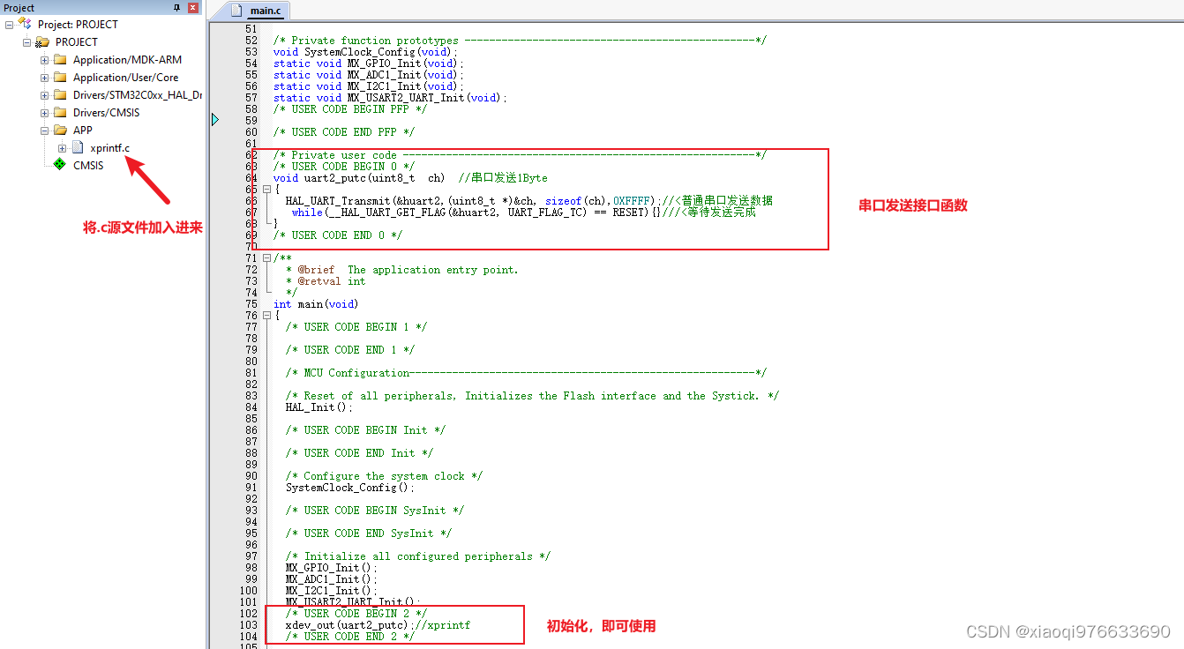Toggle auto-hide pin on the Project panel
Screen dimensions: 1184x649
[x=176, y=8]
